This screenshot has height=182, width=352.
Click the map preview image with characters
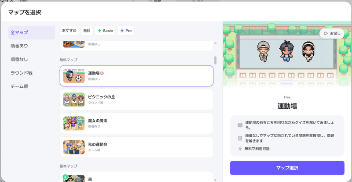[x=287, y=54]
